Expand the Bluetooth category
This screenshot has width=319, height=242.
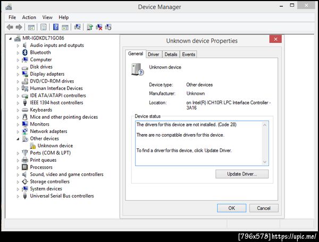[18, 53]
